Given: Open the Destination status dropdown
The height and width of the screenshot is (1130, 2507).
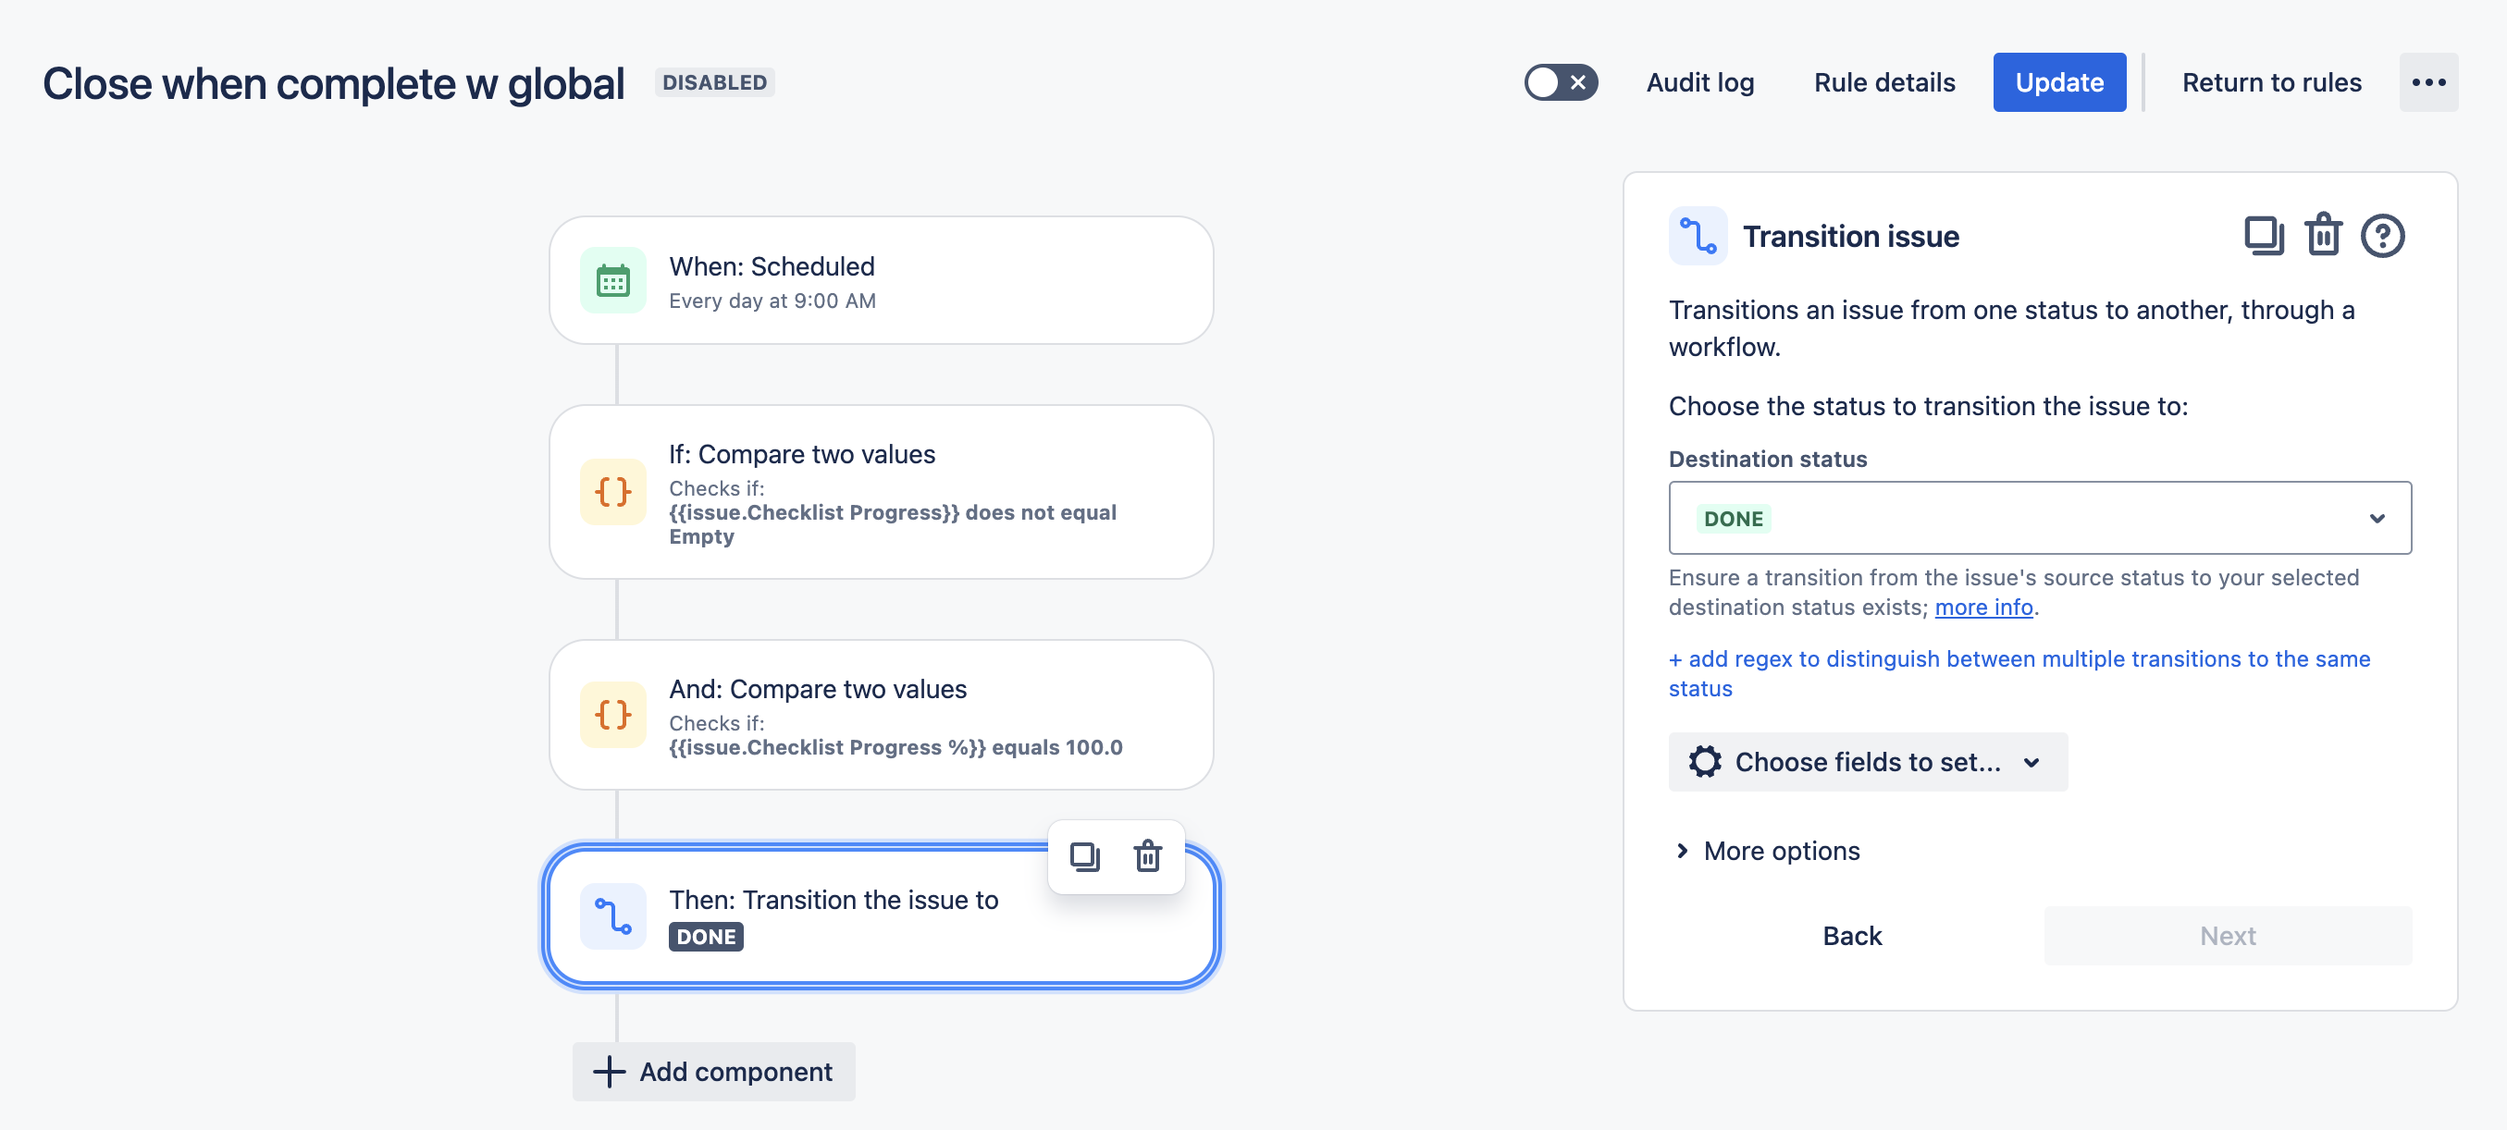Looking at the screenshot, I should pos(2039,519).
